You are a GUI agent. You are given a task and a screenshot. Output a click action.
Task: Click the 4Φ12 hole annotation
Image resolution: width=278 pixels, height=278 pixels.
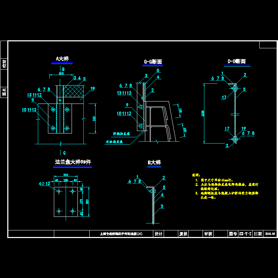coord(45,183)
